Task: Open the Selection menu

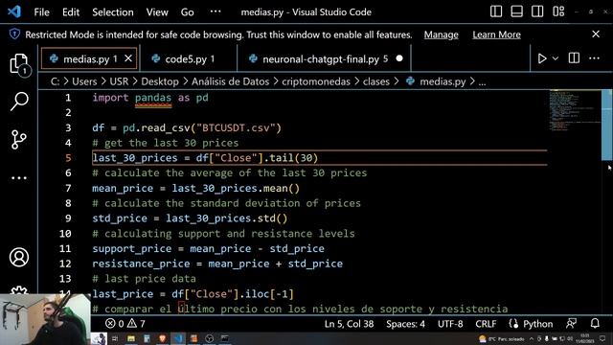Action: (x=113, y=12)
